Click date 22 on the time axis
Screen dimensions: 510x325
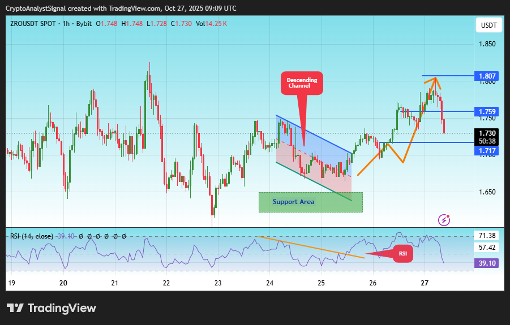pyautogui.click(x=166, y=283)
